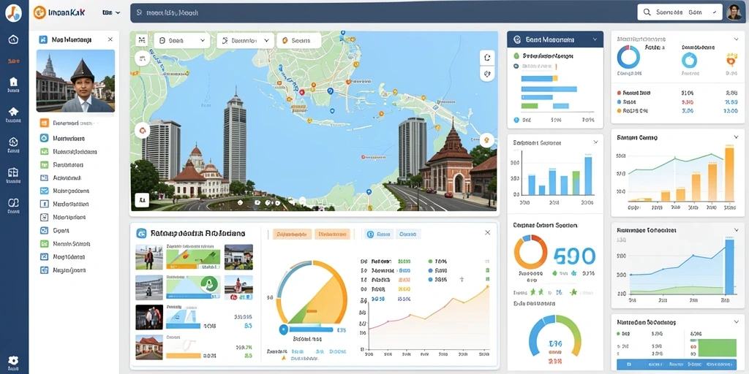This screenshot has width=749, height=374.
Task: Click the blue slider handle under the gauge
Action: [x=283, y=329]
